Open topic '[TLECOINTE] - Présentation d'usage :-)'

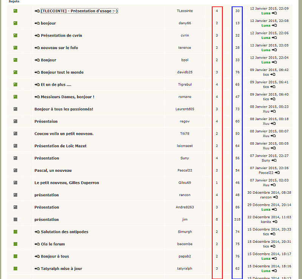pos(79,11)
